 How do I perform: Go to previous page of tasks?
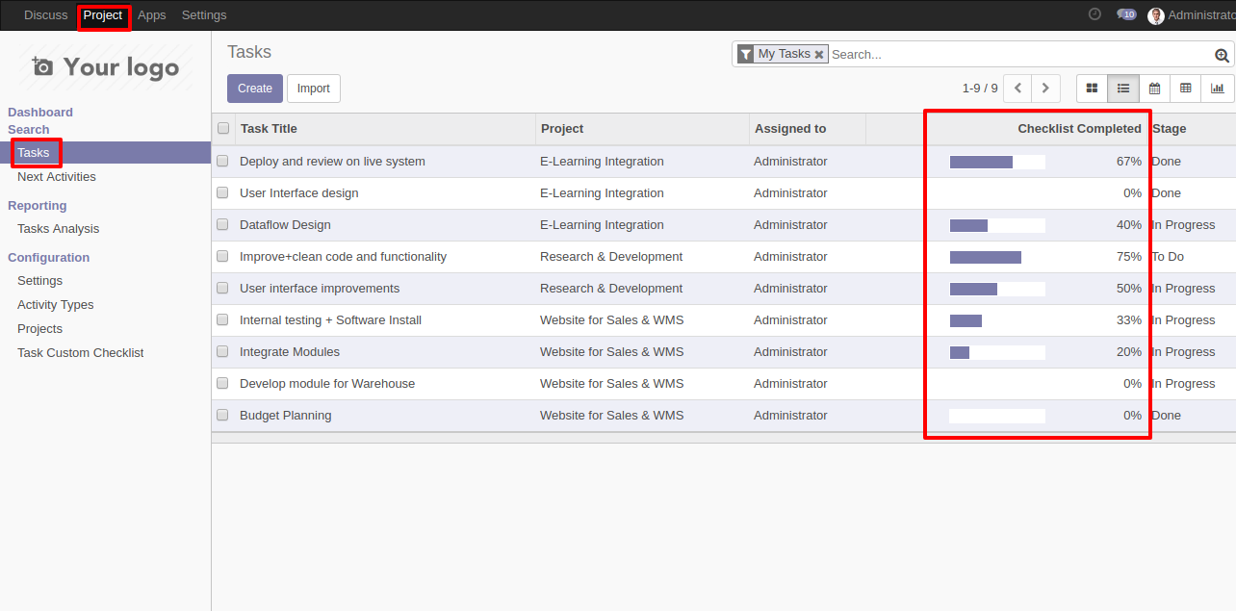[1017, 89]
